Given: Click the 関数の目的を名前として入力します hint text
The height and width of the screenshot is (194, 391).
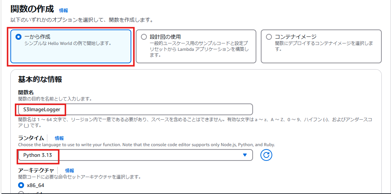Looking at the screenshot, I should [55, 99].
